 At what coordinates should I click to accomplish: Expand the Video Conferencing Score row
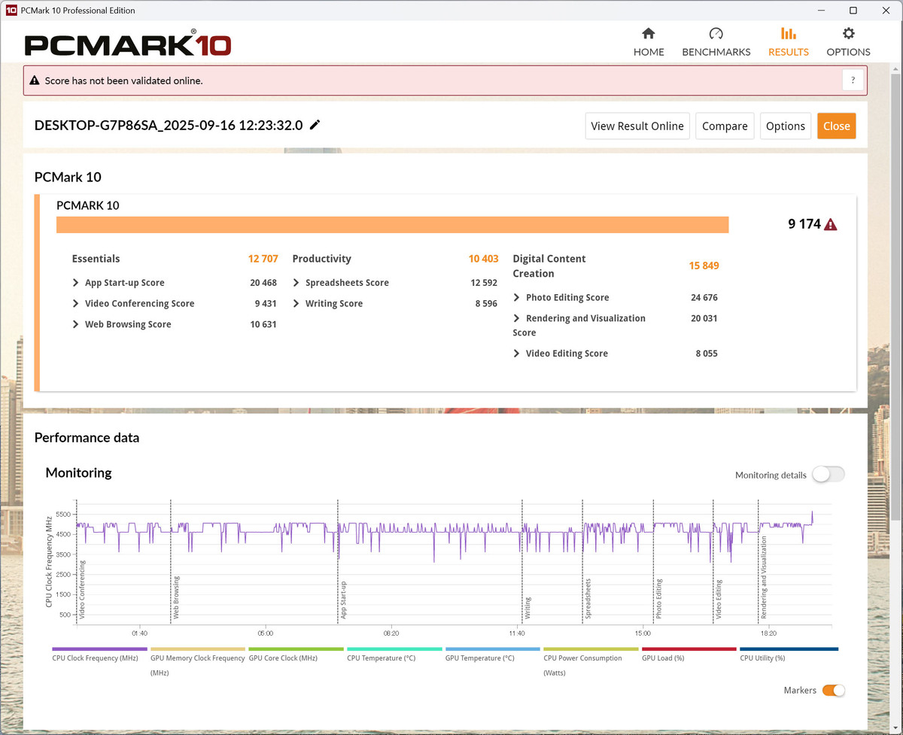point(76,304)
